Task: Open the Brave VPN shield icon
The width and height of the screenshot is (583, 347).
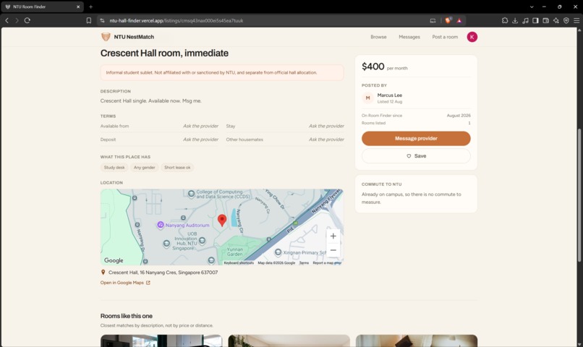Action: (566, 20)
